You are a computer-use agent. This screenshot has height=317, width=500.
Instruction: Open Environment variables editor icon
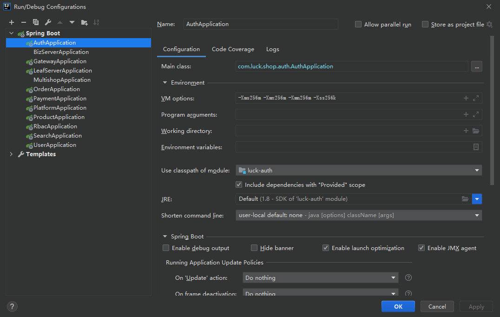coord(476,147)
